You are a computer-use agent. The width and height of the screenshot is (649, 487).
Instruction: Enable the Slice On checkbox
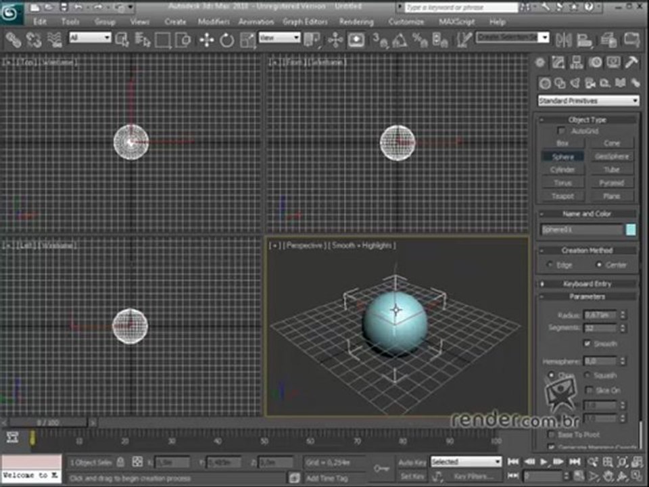click(590, 390)
